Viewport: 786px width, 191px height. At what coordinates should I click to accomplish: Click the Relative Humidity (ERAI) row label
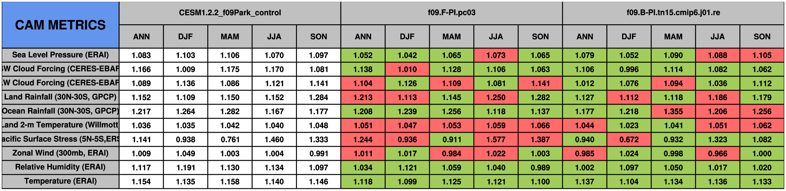pos(60,167)
